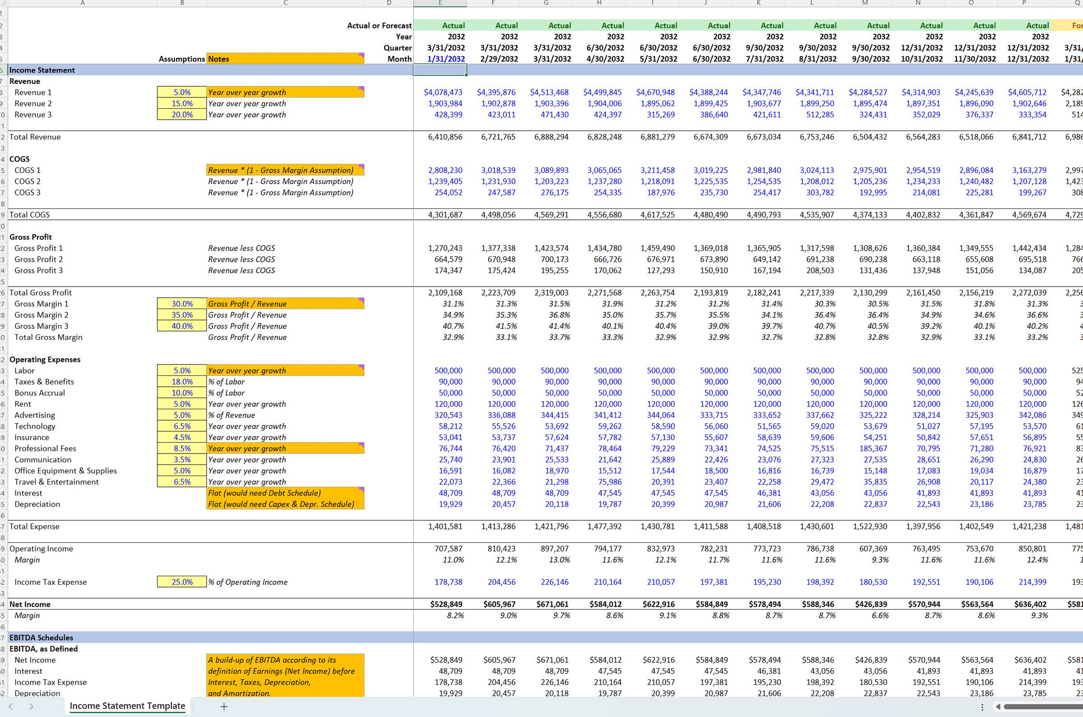
Task: Select the 1/31/2032 month cell
Action: 440,59
